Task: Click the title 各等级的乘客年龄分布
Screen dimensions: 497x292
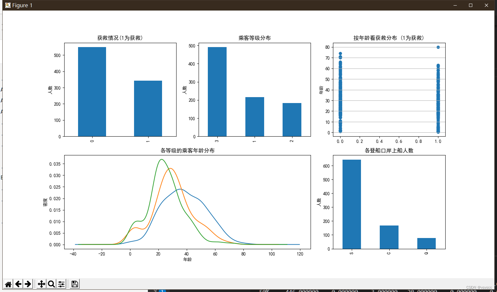Action: (x=187, y=150)
